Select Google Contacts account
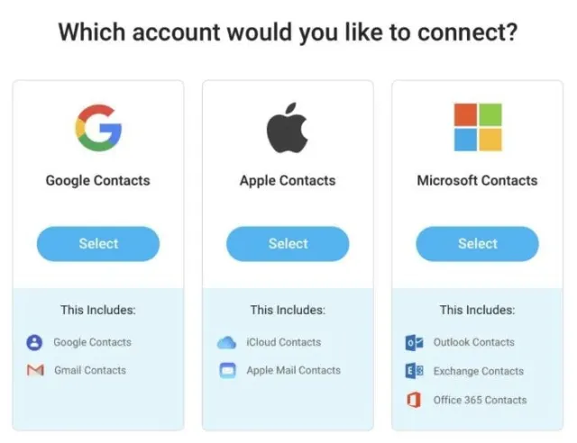 point(97,244)
